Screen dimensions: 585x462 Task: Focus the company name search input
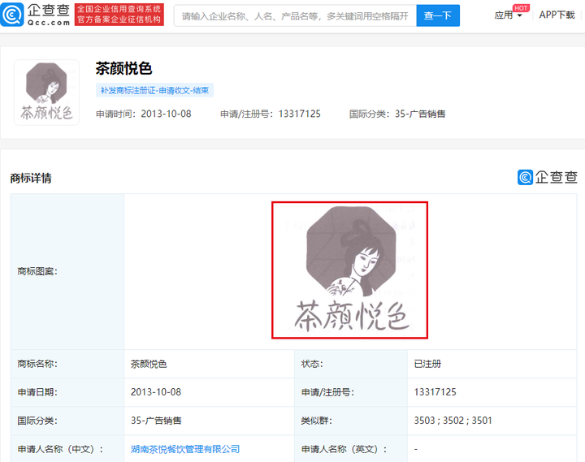(x=295, y=15)
